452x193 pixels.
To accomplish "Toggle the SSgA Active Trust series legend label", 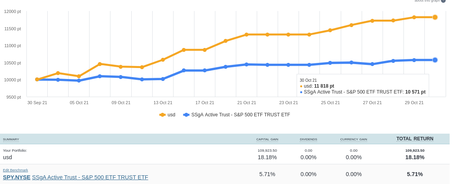I will (x=241, y=115).
